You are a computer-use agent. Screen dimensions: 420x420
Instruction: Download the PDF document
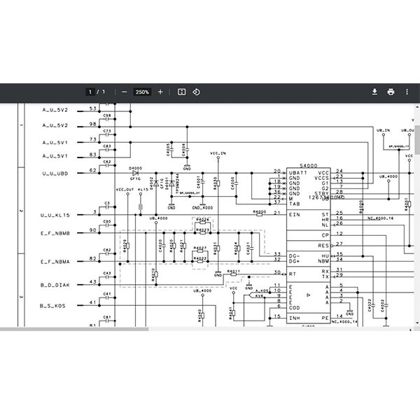click(374, 92)
